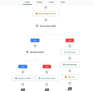Open the Was Reply Positive? condition

coord(35,52)
